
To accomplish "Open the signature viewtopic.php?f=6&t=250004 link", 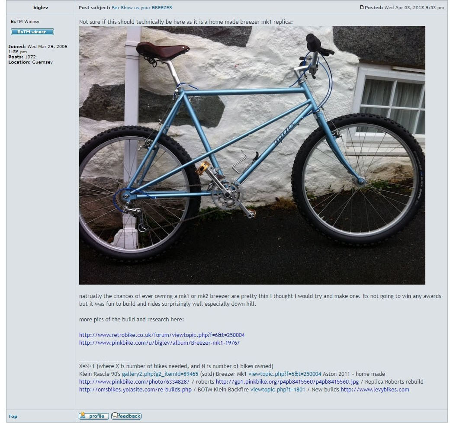I will point(284,374).
